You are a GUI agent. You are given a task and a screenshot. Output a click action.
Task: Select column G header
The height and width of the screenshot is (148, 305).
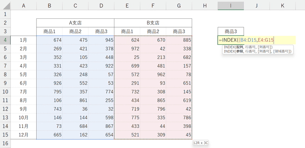point(179,6)
